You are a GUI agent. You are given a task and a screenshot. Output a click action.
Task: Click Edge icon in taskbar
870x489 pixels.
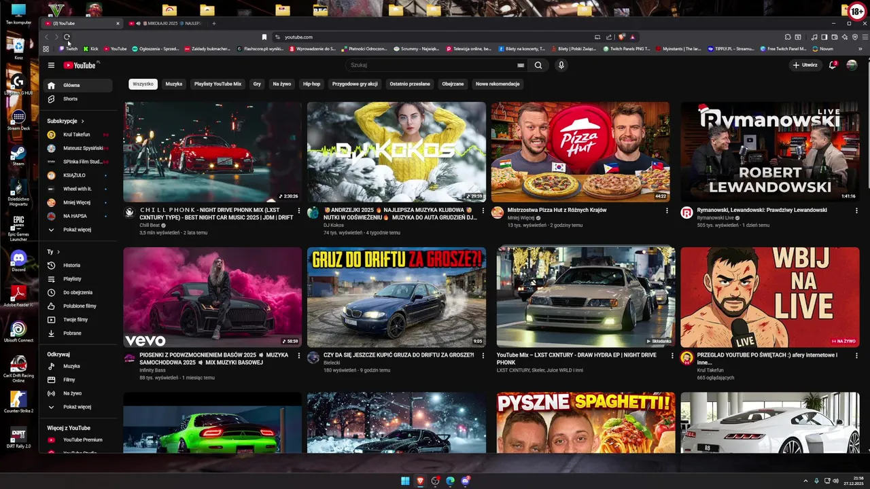450,481
